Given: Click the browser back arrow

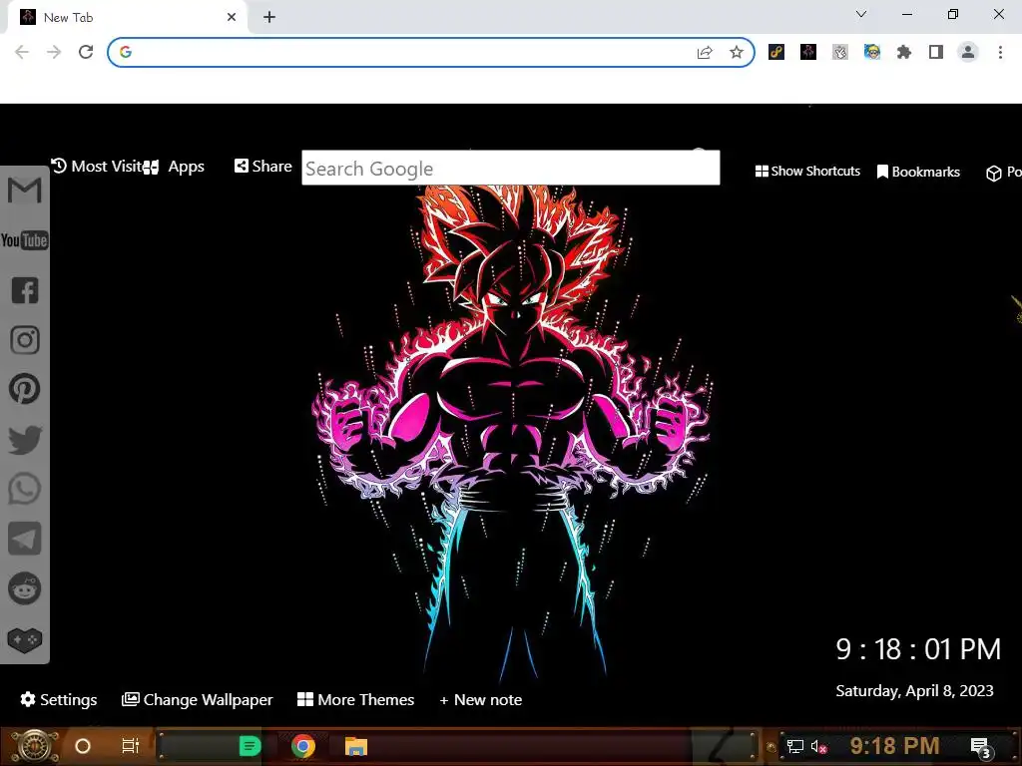Looking at the screenshot, I should tap(22, 52).
